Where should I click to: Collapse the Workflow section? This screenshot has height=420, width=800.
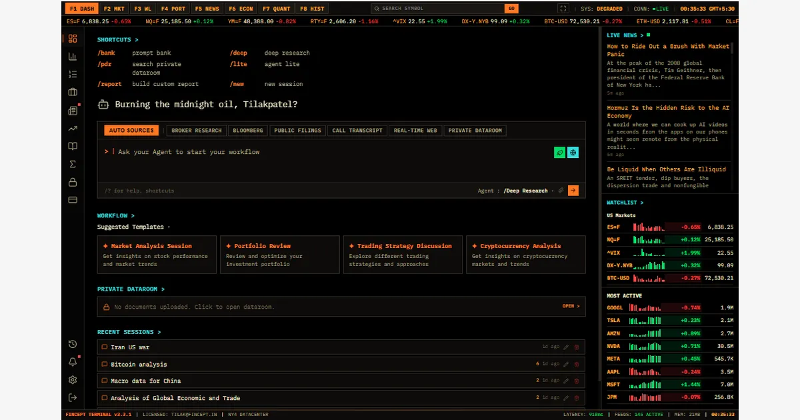point(116,216)
